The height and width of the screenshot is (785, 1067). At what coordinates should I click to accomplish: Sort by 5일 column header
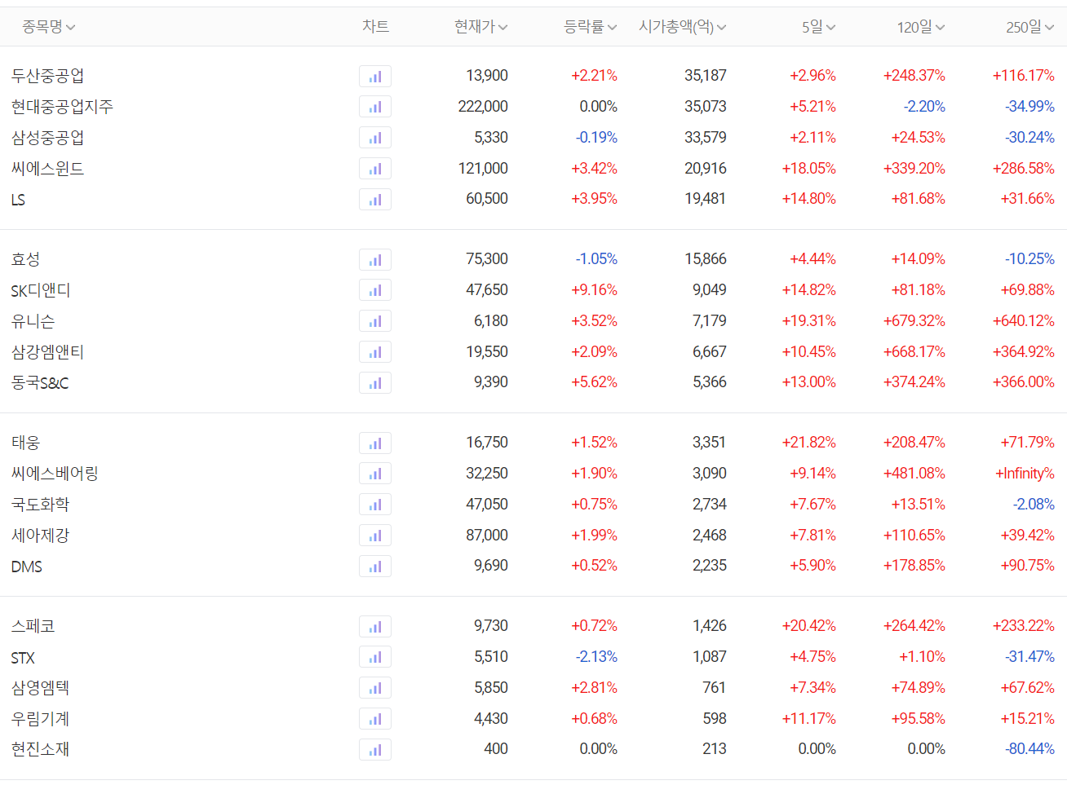pos(819,27)
